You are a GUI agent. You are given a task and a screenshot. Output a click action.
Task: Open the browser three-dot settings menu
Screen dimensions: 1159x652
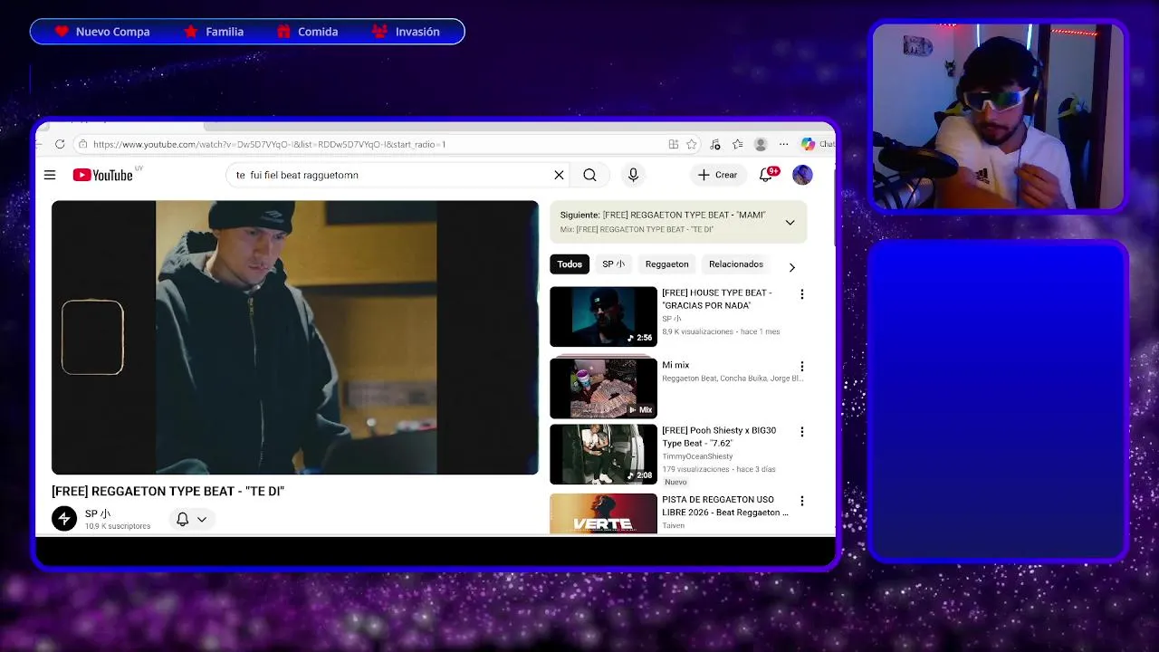point(782,144)
